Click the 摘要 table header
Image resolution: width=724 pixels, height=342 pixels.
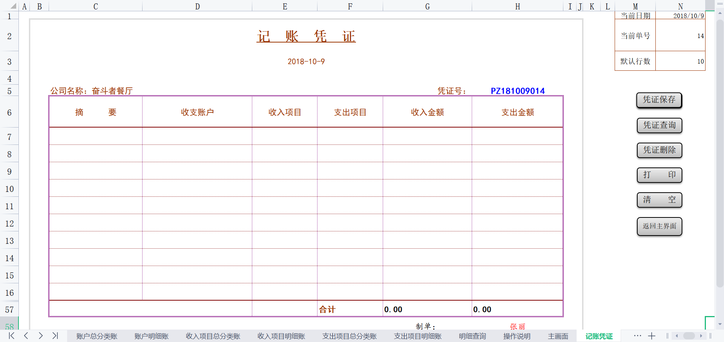pos(96,112)
